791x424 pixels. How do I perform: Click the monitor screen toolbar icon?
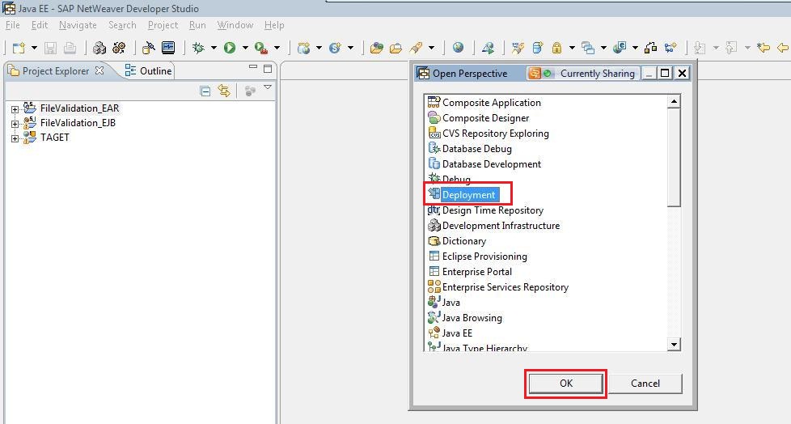click(x=168, y=48)
